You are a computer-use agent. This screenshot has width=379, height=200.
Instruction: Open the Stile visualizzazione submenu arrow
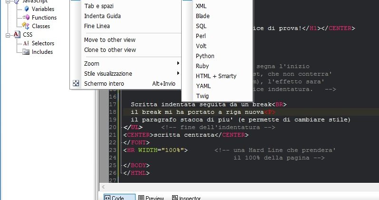(x=178, y=73)
